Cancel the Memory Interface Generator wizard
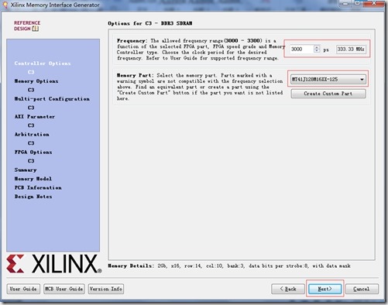388x305 pixels. 362,289
